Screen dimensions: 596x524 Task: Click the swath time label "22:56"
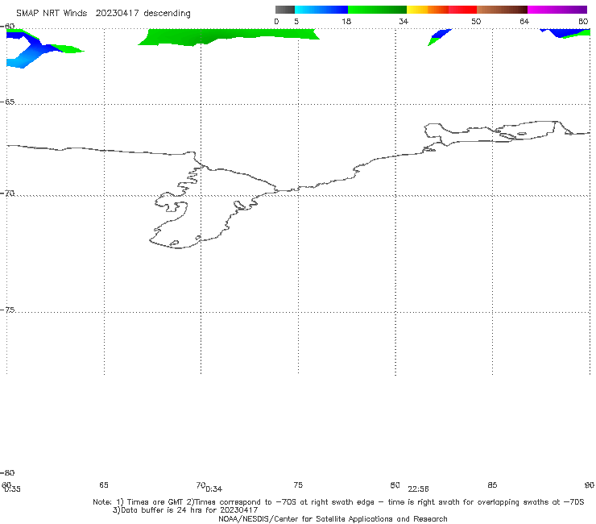click(x=419, y=489)
